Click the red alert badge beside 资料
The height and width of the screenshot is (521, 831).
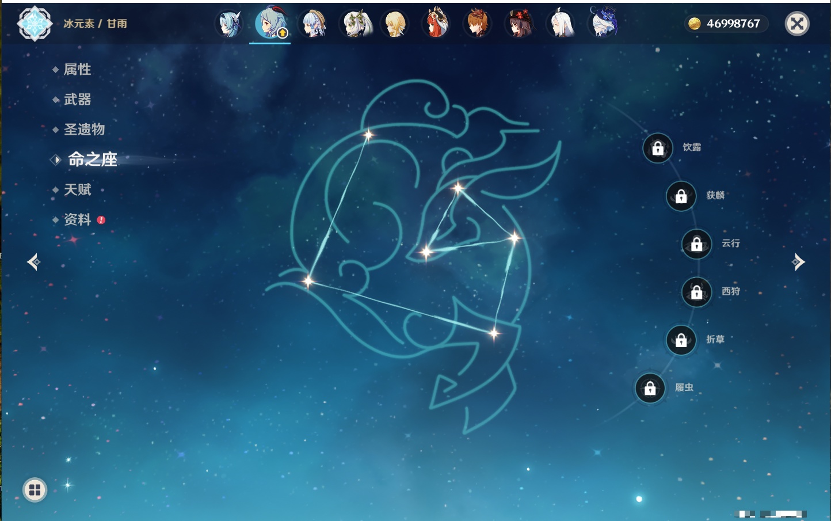101,220
